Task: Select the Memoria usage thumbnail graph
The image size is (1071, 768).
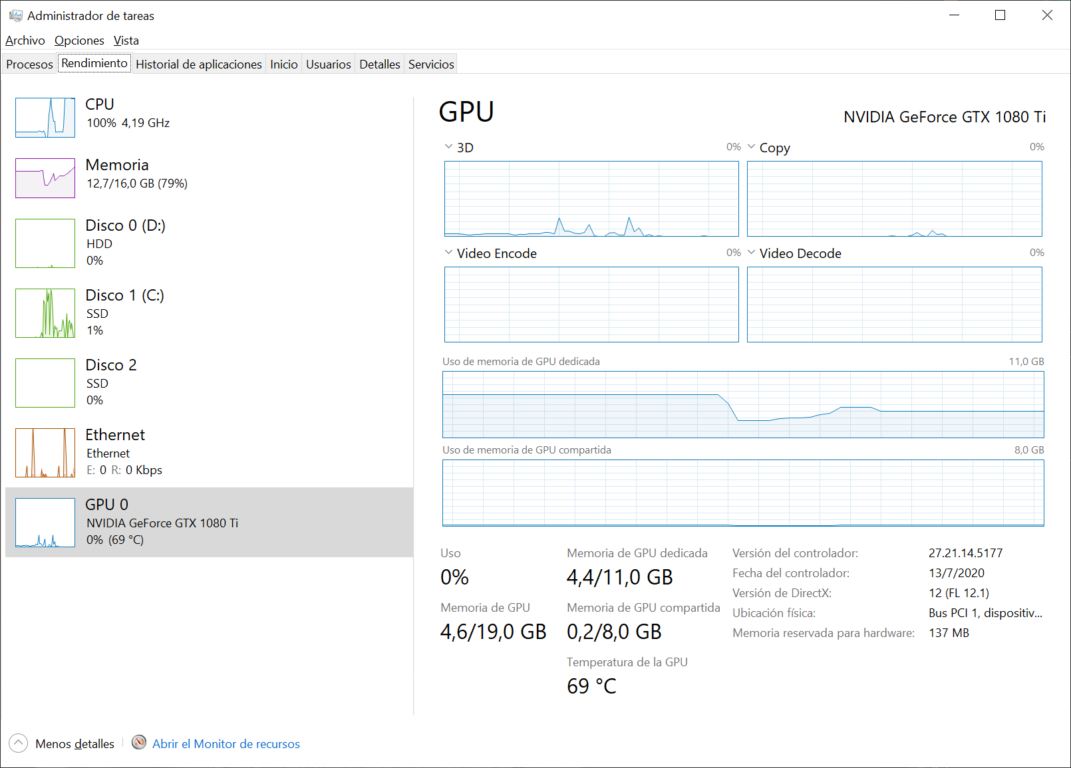Action: pos(45,178)
